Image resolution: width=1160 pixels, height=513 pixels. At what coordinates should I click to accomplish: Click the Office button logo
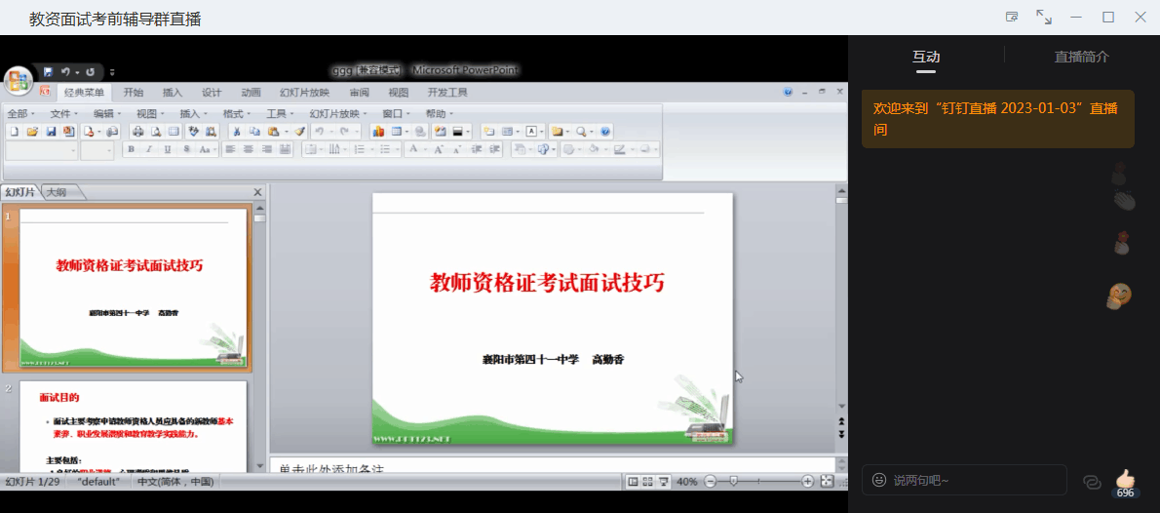(18, 80)
